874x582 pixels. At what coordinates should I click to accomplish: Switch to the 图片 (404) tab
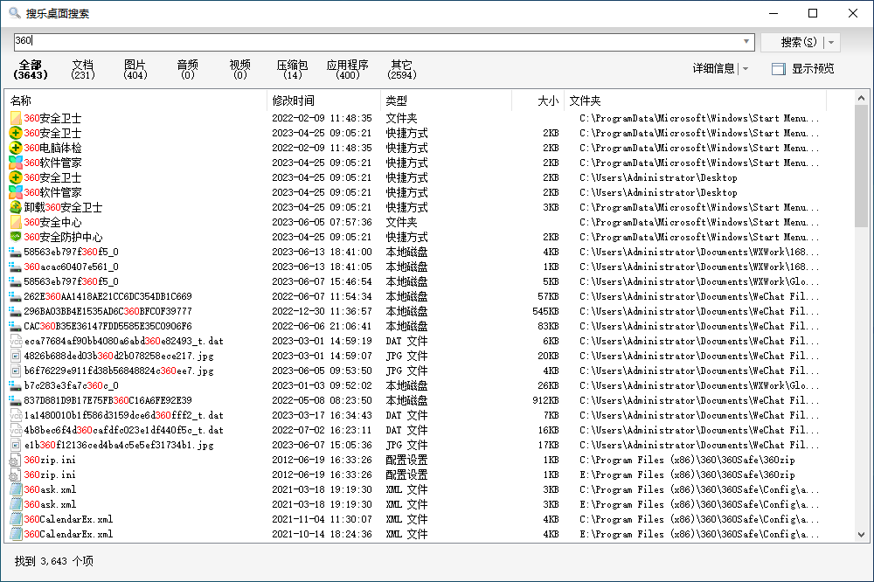pos(135,69)
